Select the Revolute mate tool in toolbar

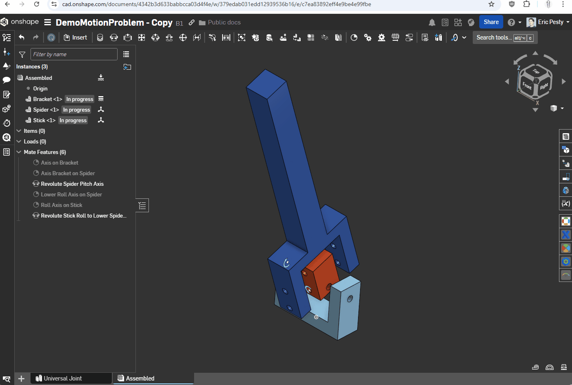click(x=114, y=37)
